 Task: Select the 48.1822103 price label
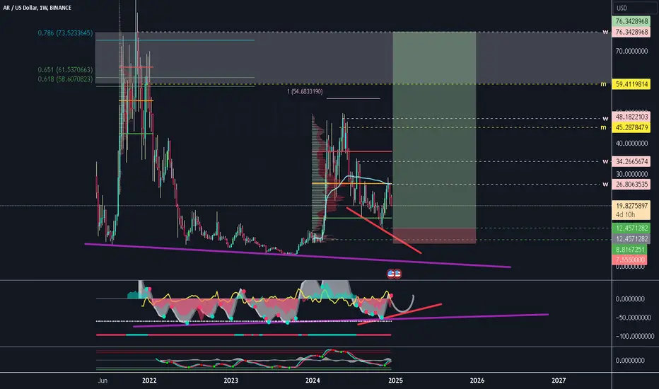(631, 117)
